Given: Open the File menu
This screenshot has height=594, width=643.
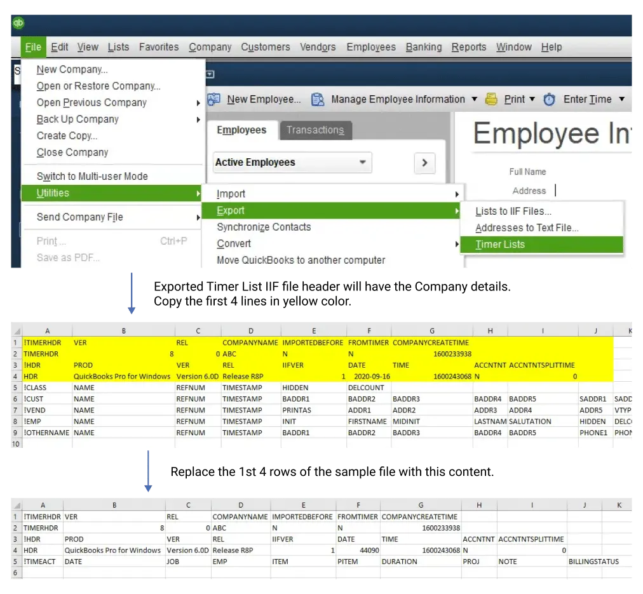Looking at the screenshot, I should pyautogui.click(x=33, y=47).
